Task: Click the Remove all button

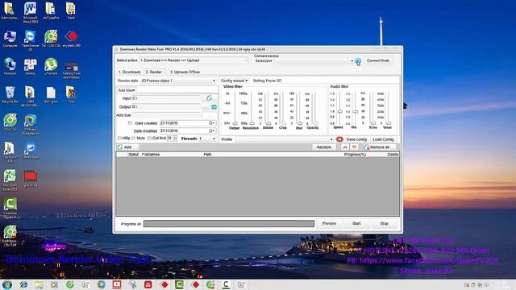Action: click(378, 147)
